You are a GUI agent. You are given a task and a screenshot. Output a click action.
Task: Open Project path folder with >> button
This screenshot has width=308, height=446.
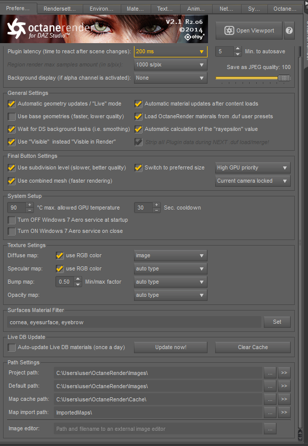[284, 372]
